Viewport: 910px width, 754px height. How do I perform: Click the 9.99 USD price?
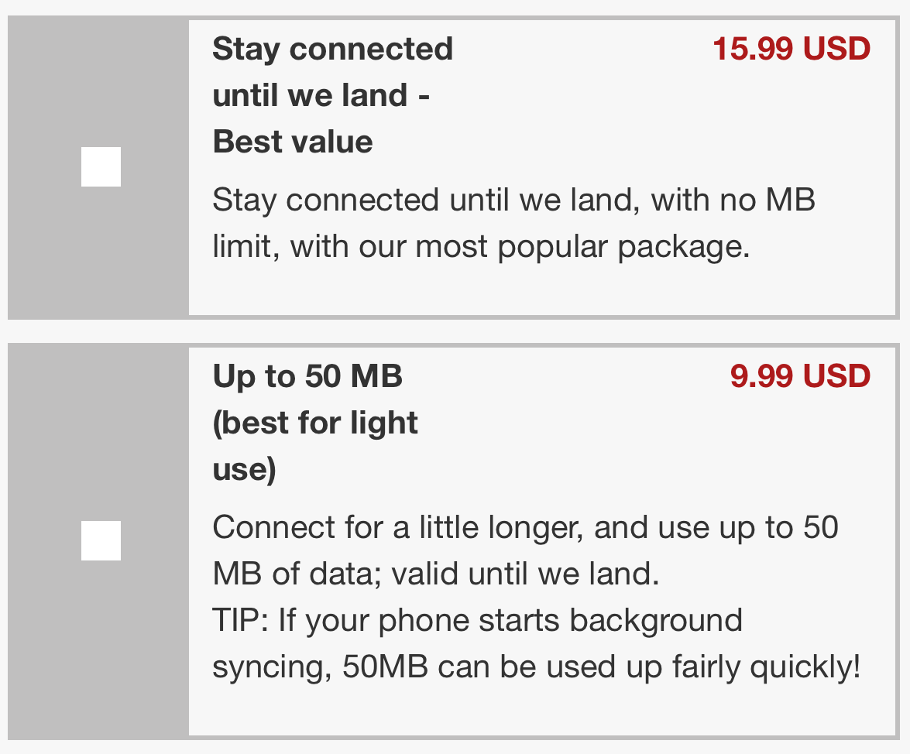coord(800,376)
